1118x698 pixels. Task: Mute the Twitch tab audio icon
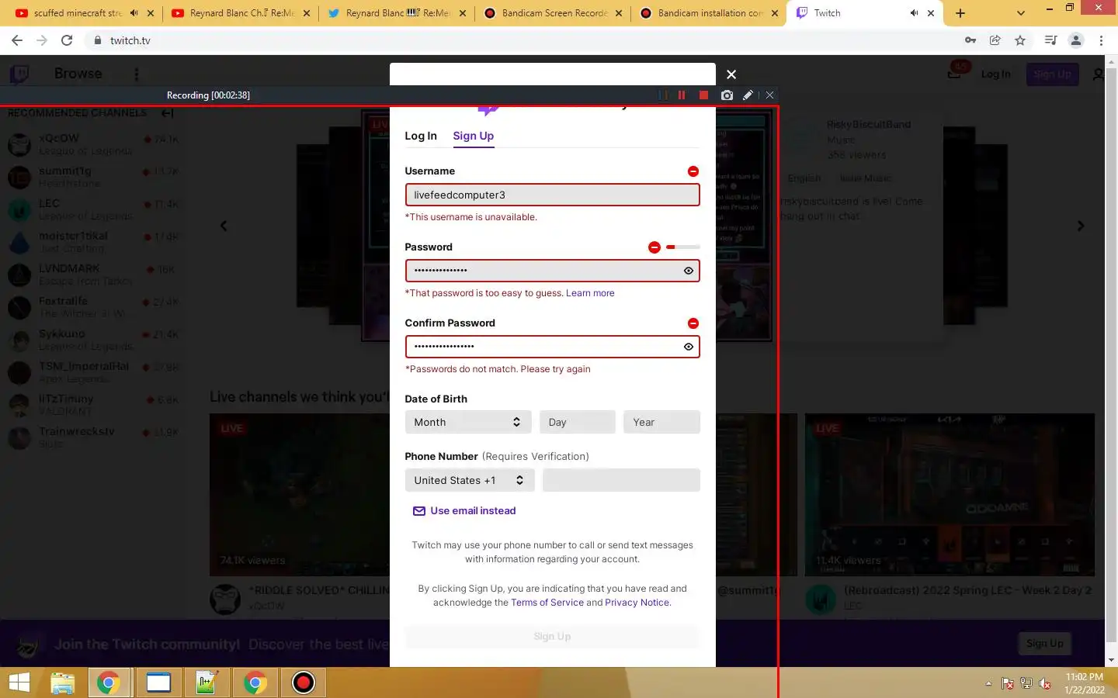pos(915,13)
